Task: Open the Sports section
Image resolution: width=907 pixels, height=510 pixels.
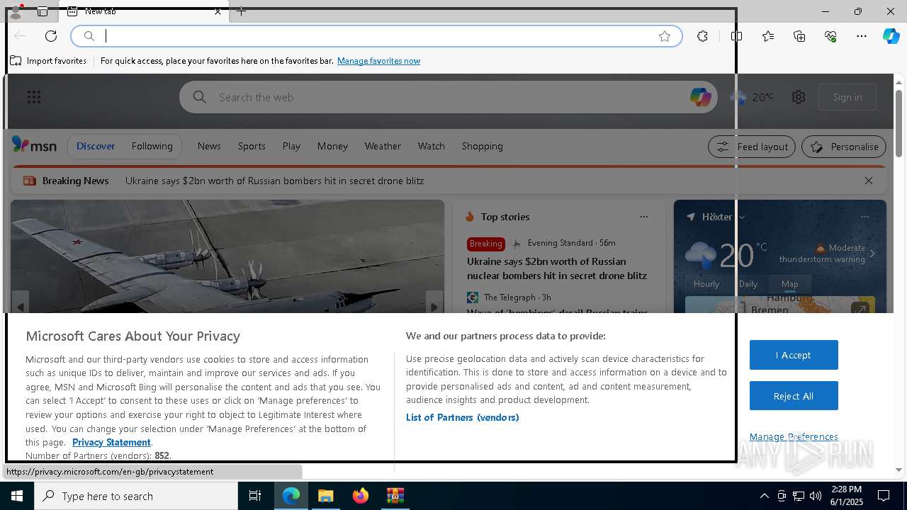Action: point(252,146)
